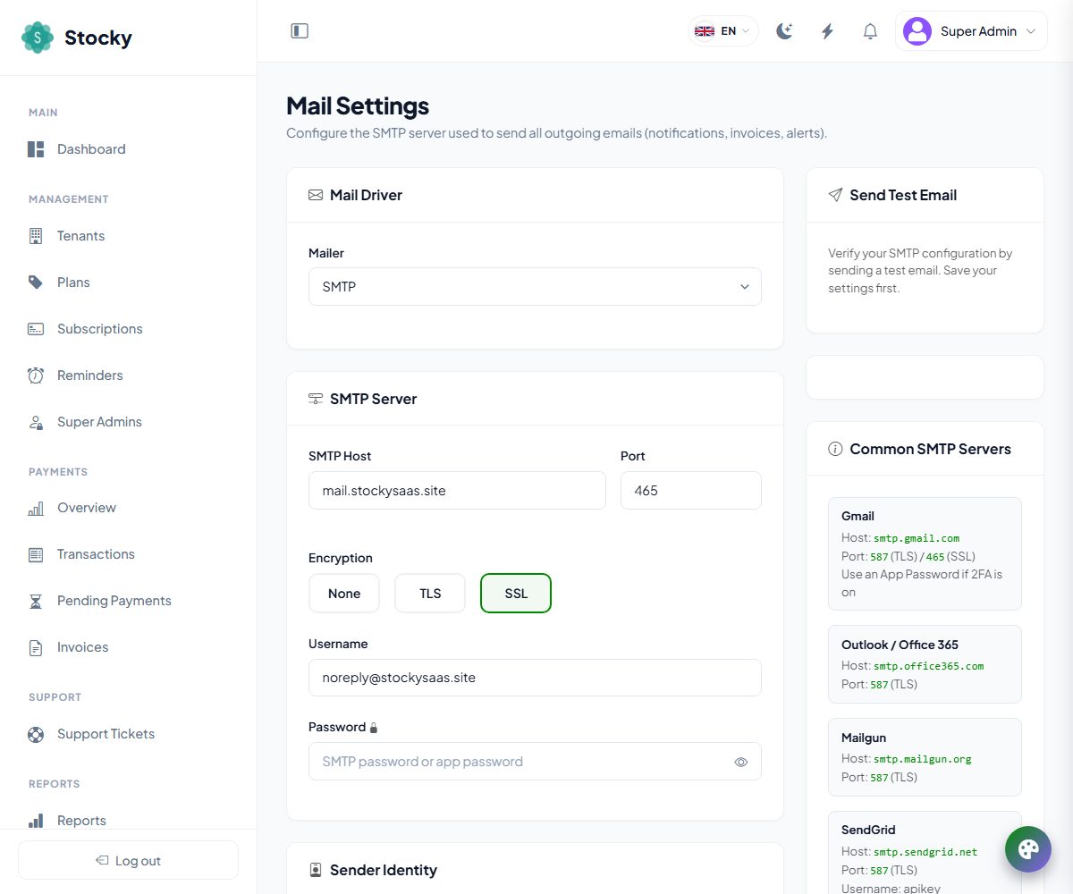This screenshot has height=894, width=1073.
Task: Click Outlook / Office 365 card heading
Action: pos(900,645)
